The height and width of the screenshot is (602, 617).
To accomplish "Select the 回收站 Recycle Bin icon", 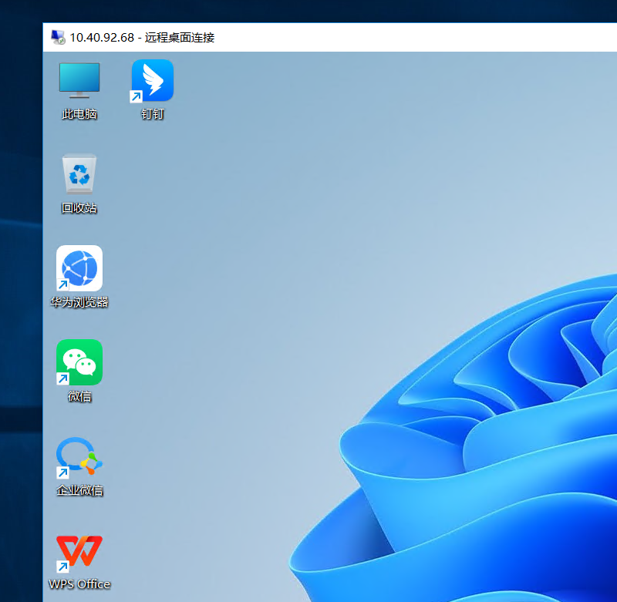I will [79, 173].
